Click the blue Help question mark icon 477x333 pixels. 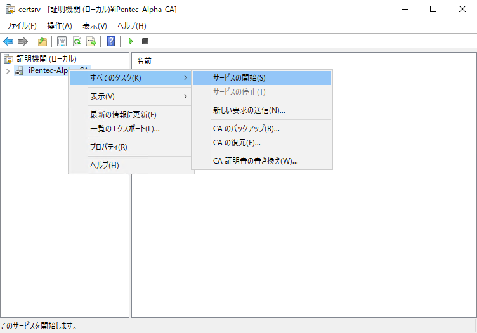click(x=111, y=41)
